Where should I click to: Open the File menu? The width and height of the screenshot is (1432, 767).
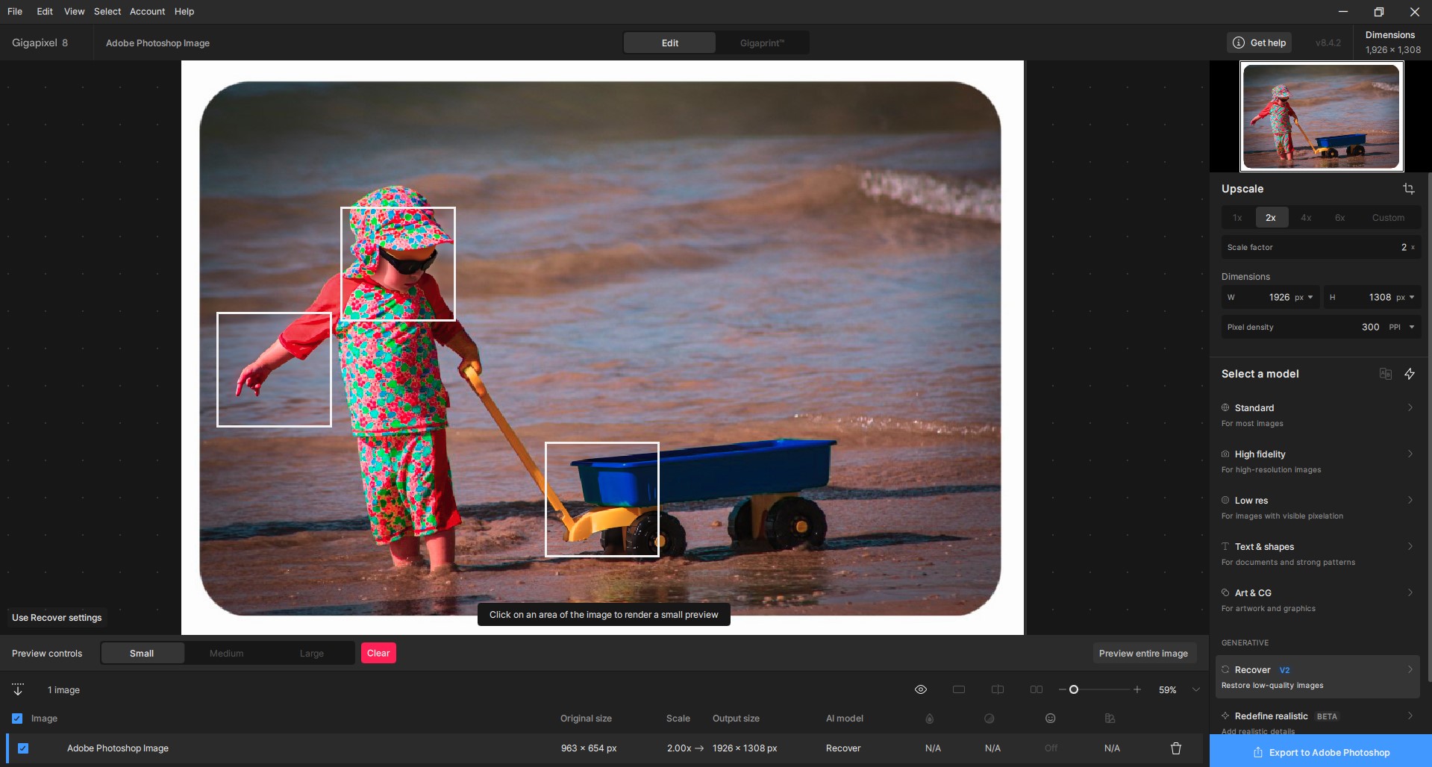point(15,11)
